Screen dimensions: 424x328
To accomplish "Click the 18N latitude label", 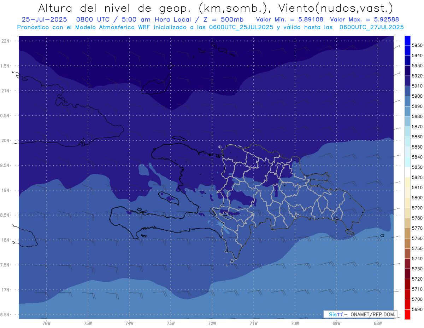I will point(6,240).
